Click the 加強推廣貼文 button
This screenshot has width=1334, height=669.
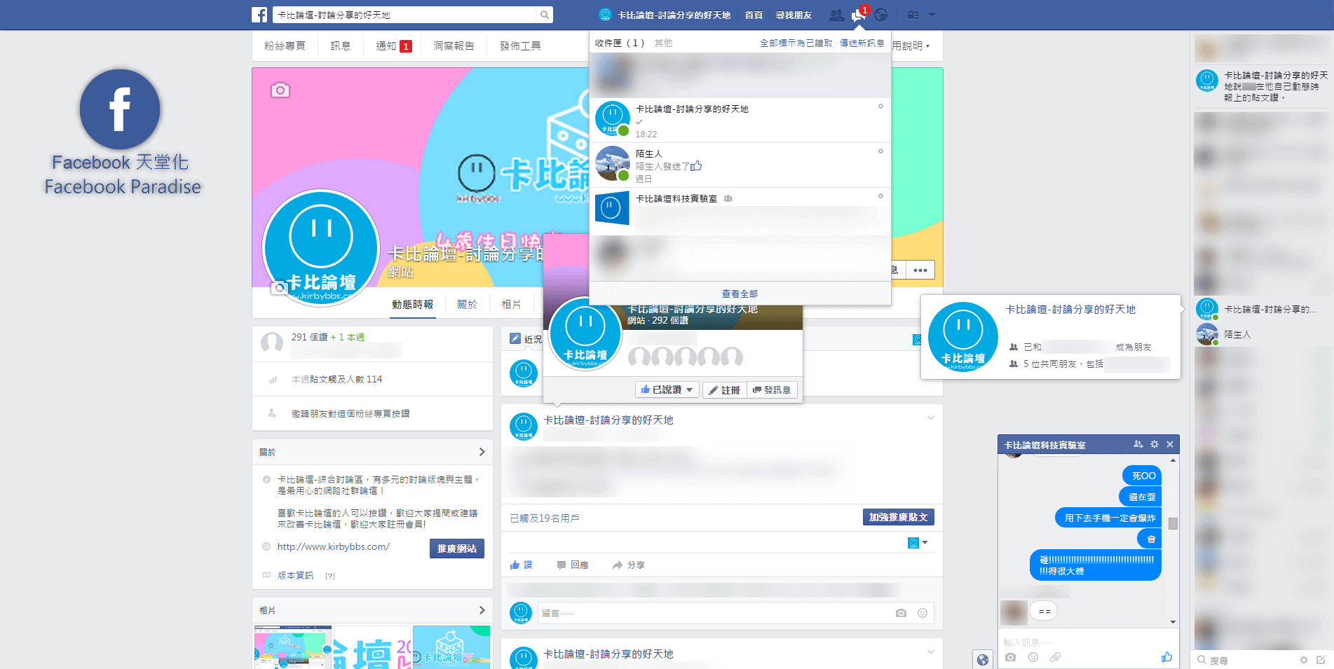(x=899, y=517)
